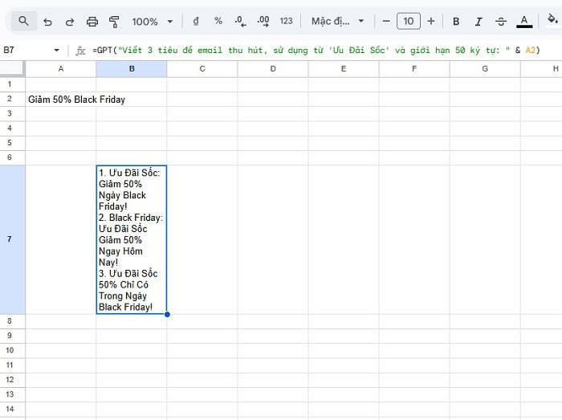The width and height of the screenshot is (562, 420).
Task: Decrease font size with minus button
Action: coord(386,21)
